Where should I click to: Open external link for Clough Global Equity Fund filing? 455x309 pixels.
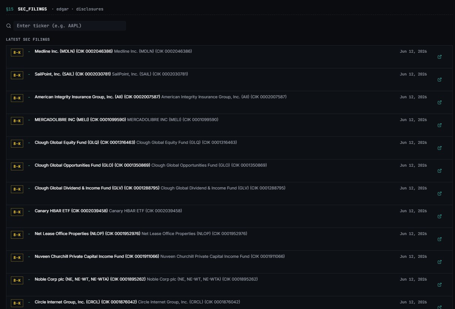[440, 148]
